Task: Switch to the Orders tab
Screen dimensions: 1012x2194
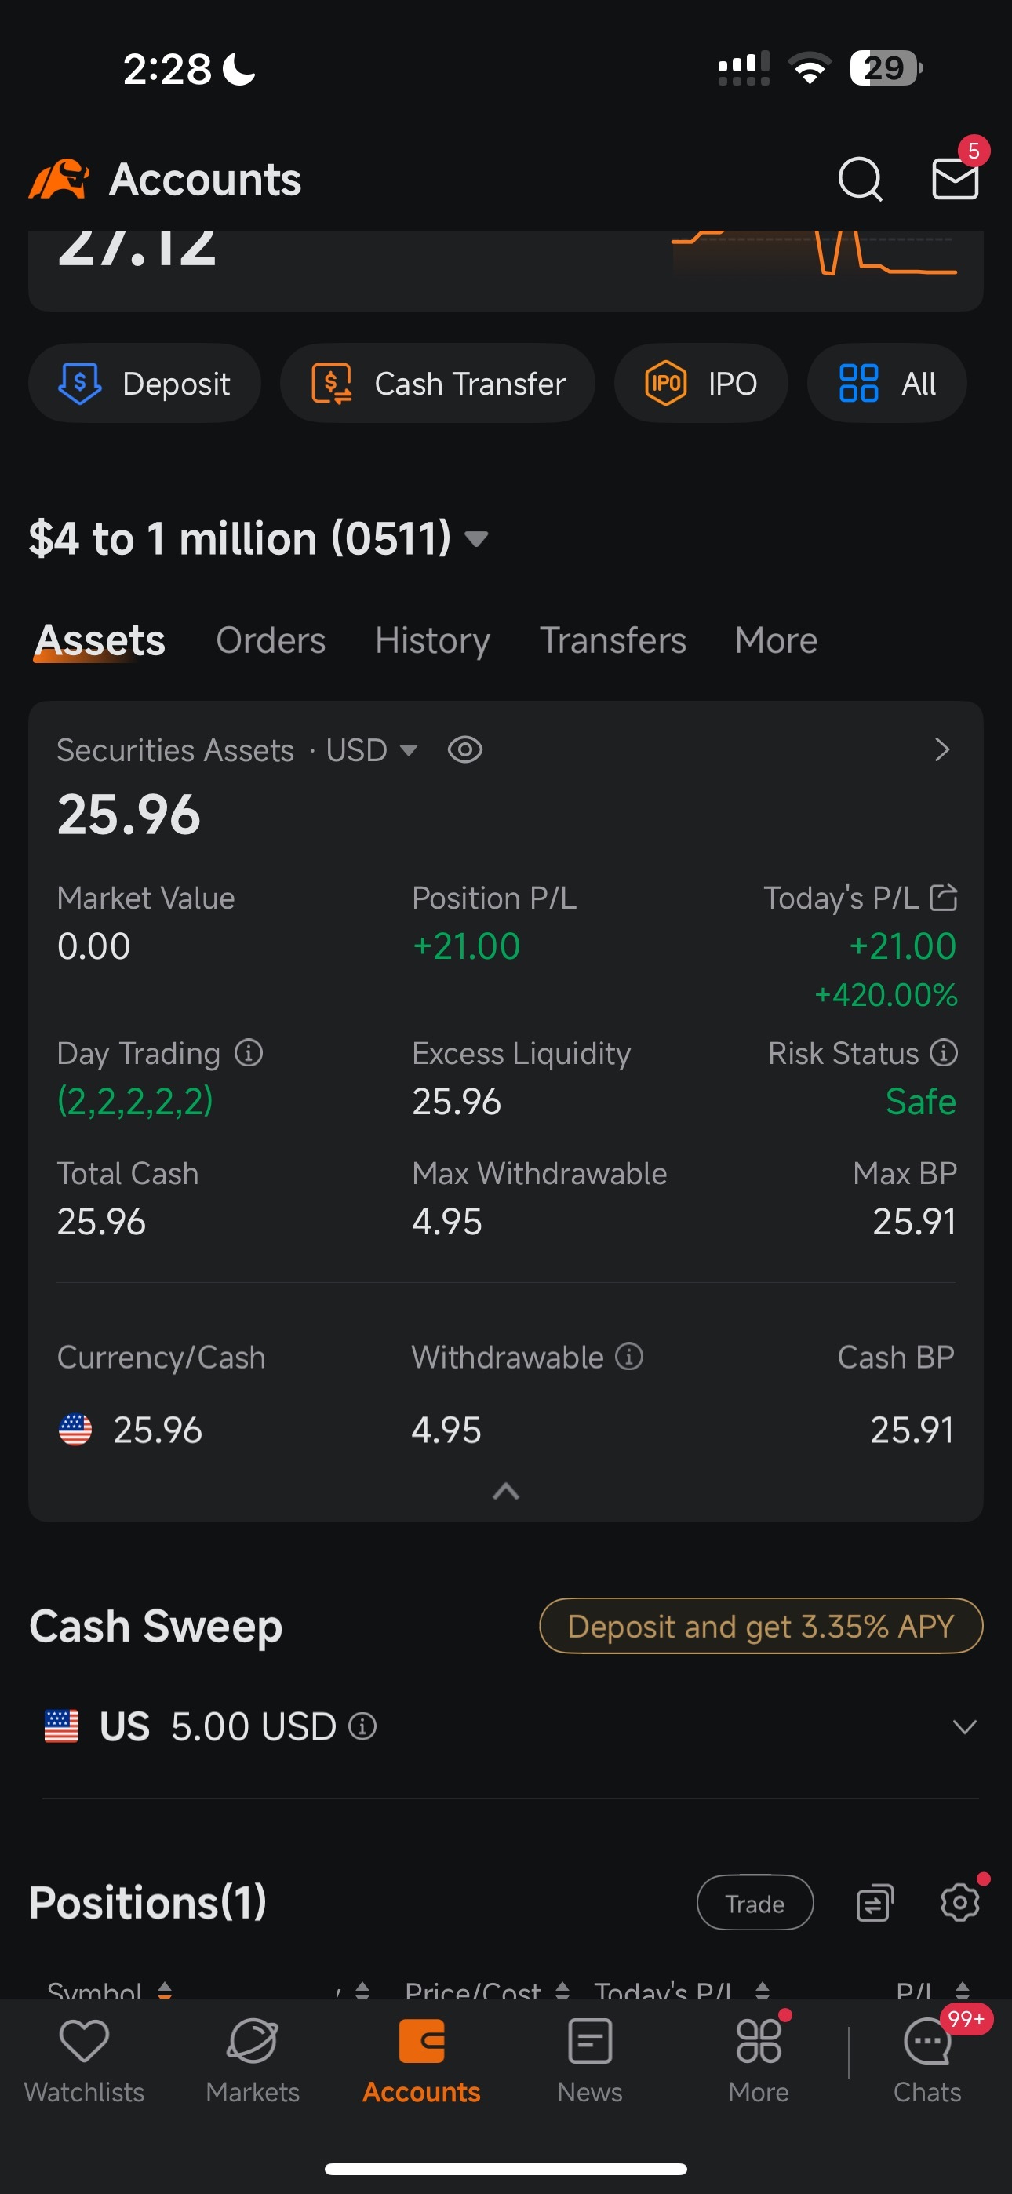Action: (x=270, y=640)
